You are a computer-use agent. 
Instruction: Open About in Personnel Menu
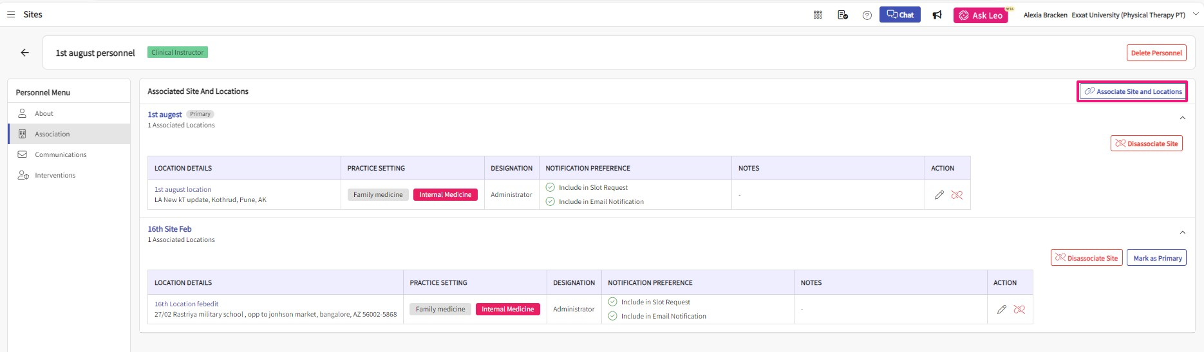44,113
